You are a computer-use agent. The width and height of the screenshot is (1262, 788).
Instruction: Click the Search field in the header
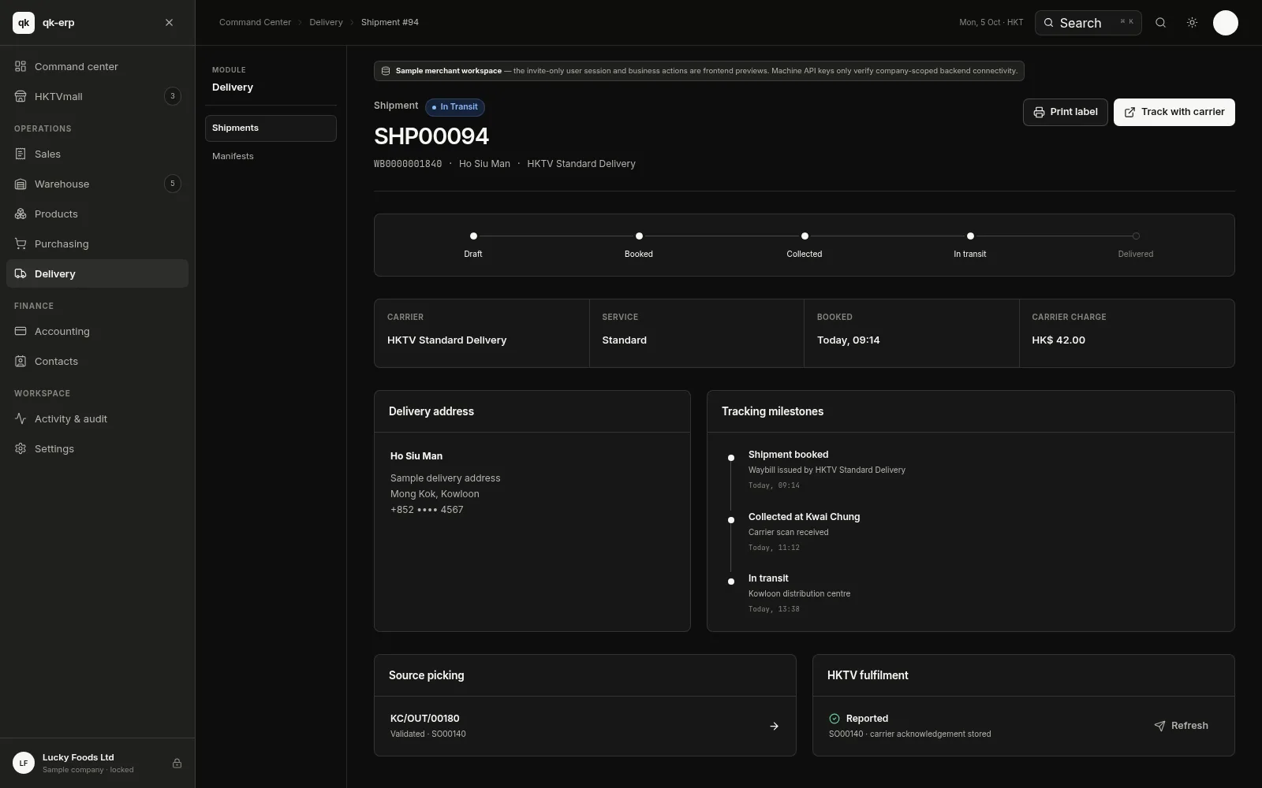pos(1088,23)
